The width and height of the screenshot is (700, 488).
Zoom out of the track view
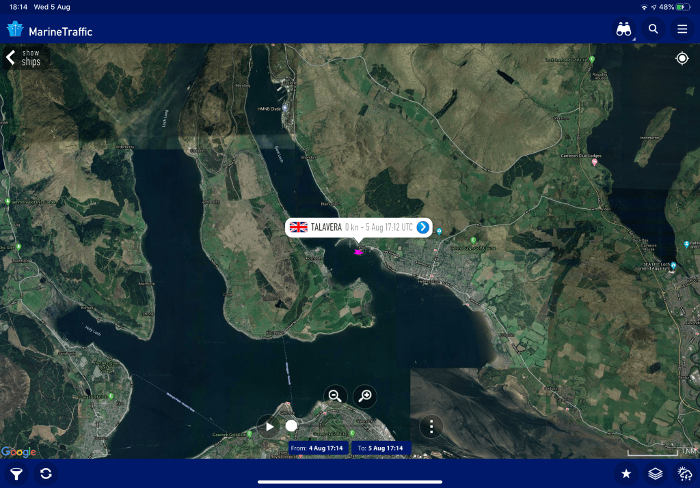[335, 396]
